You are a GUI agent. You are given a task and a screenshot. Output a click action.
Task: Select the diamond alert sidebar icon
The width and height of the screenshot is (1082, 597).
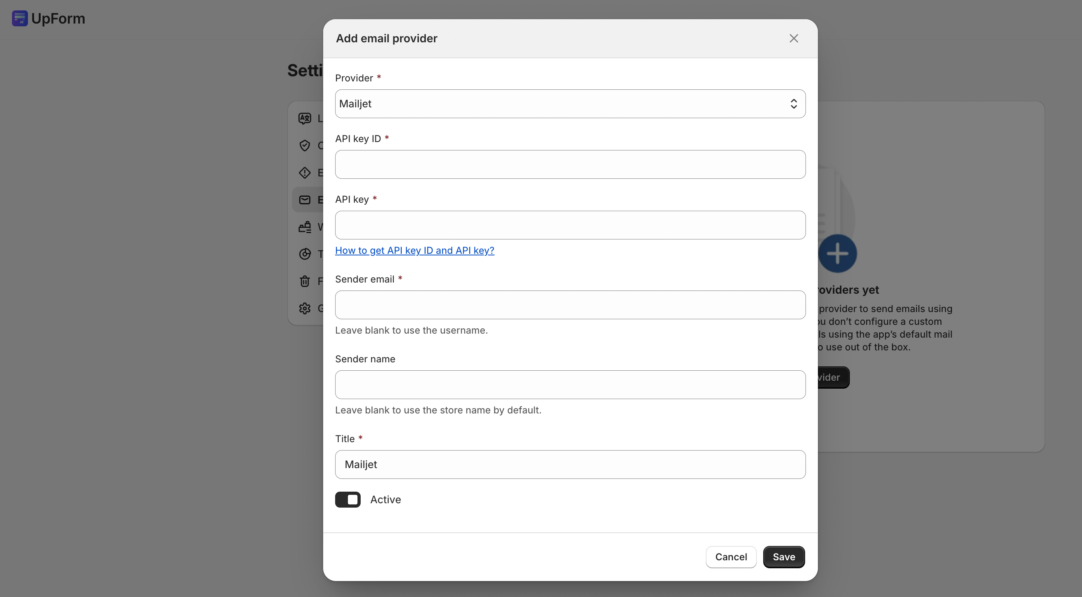(x=304, y=173)
